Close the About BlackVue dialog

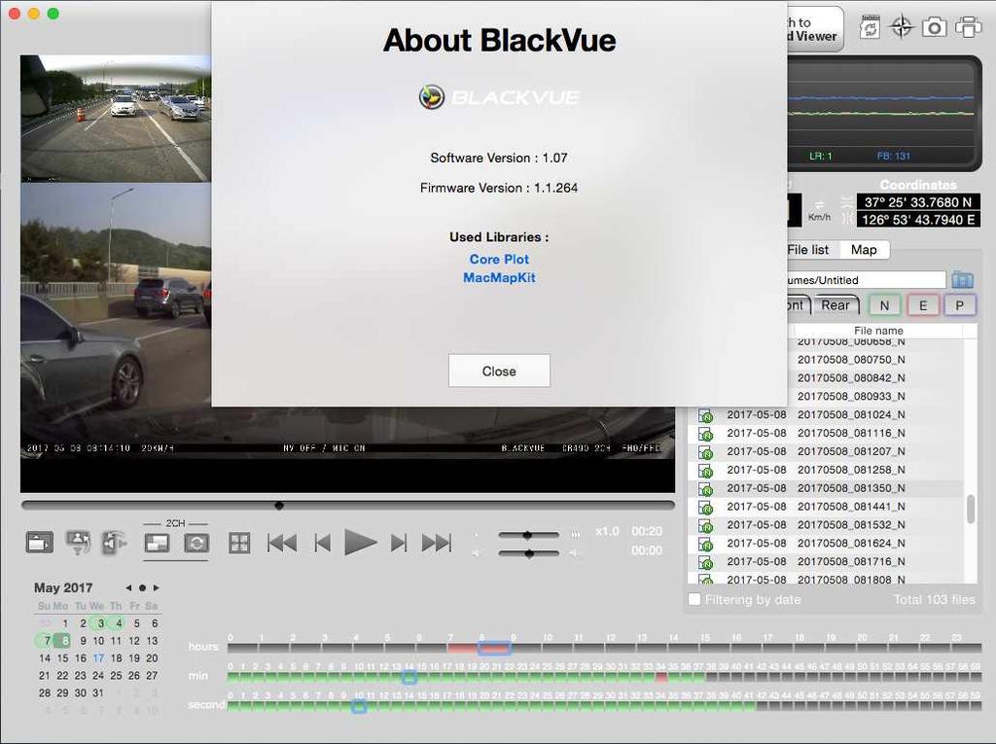(499, 372)
